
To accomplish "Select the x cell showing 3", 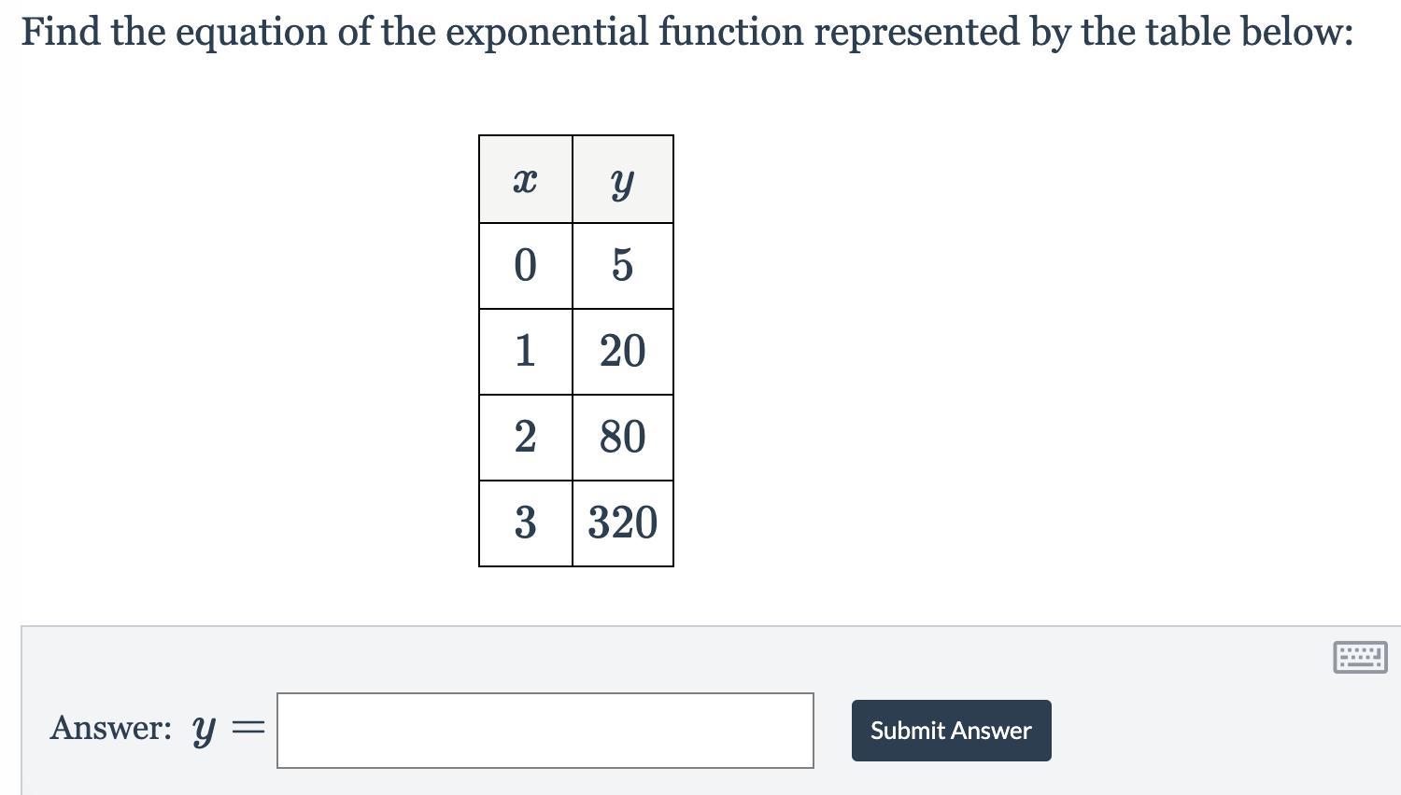I will click(x=526, y=523).
